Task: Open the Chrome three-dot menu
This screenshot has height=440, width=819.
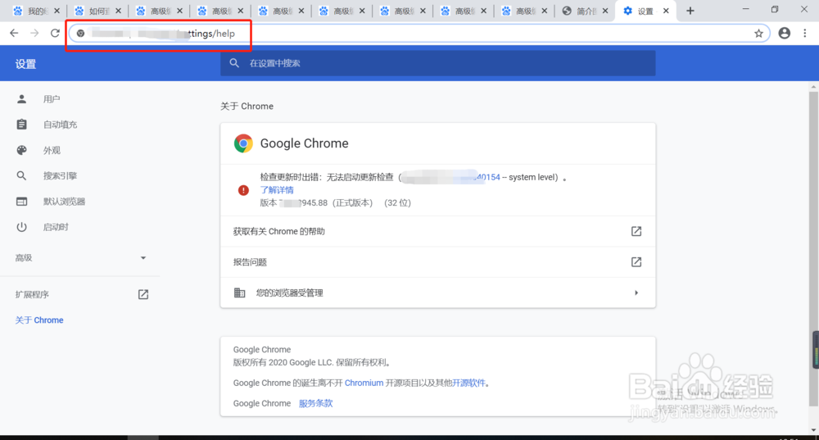Action: pyautogui.click(x=805, y=33)
